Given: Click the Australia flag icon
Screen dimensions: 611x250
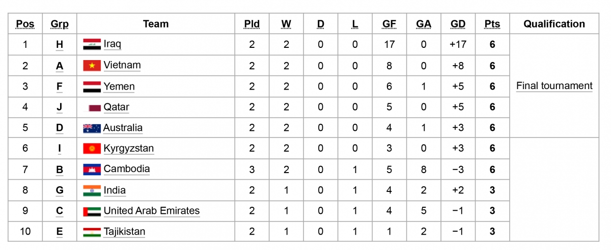Looking at the screenshot, I should (92, 128).
